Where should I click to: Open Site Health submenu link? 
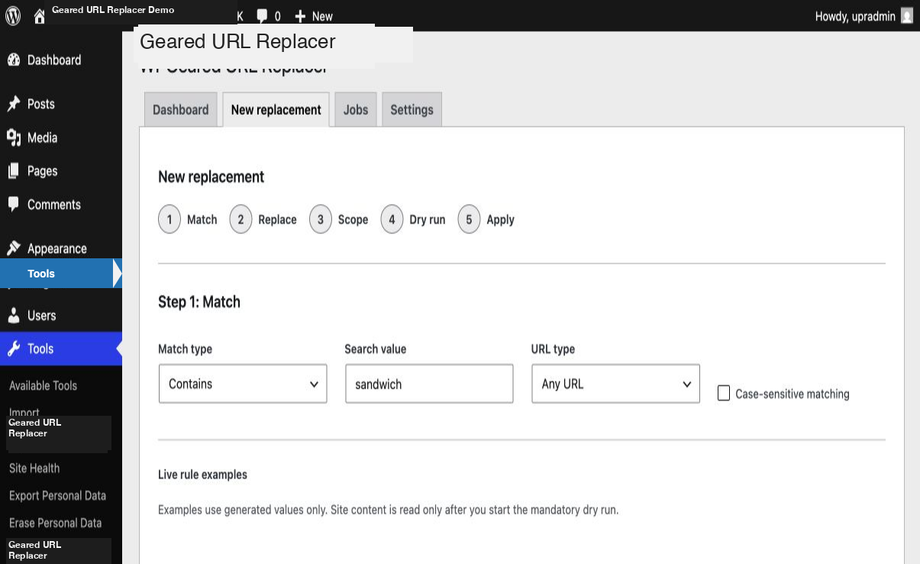coord(34,468)
